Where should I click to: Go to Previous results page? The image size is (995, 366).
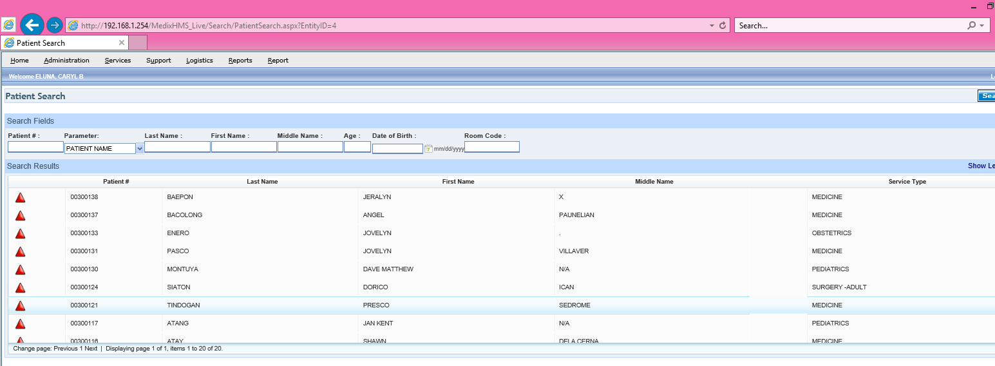(66, 349)
